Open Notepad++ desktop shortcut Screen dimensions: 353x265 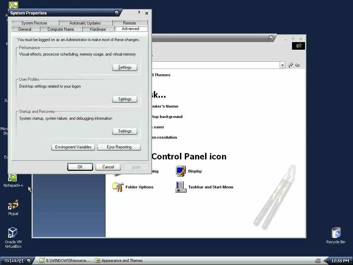point(13,180)
